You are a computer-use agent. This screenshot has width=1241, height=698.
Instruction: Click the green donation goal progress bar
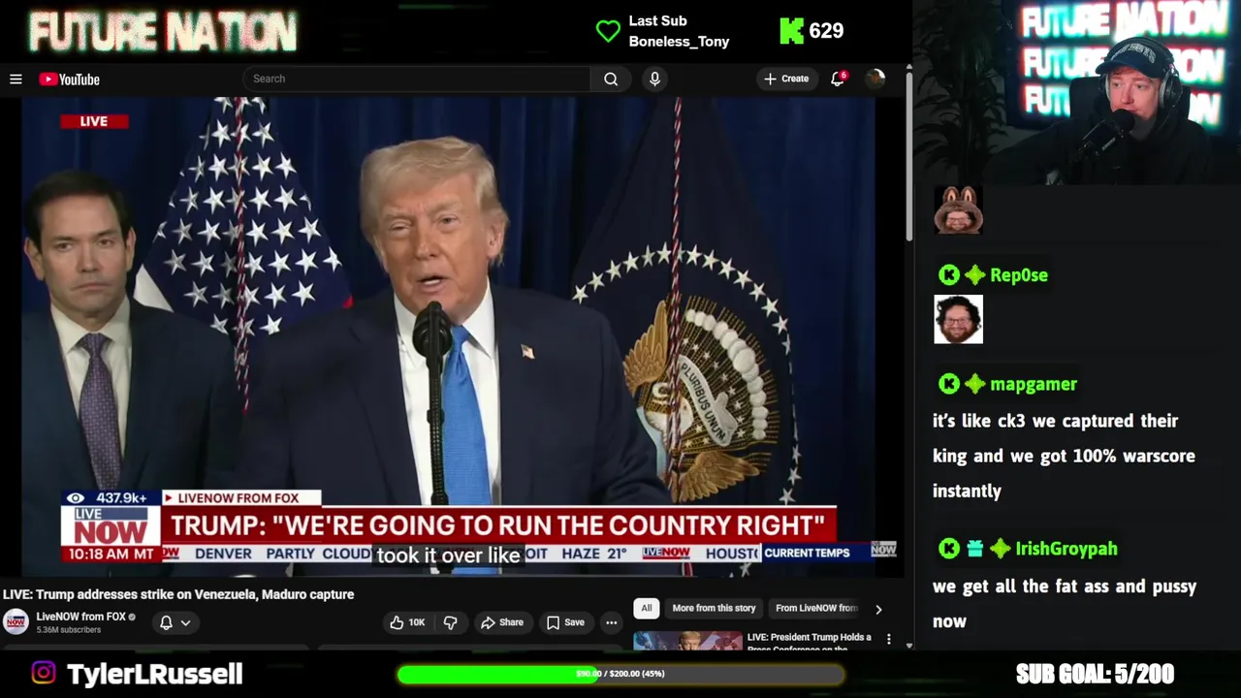point(620,674)
